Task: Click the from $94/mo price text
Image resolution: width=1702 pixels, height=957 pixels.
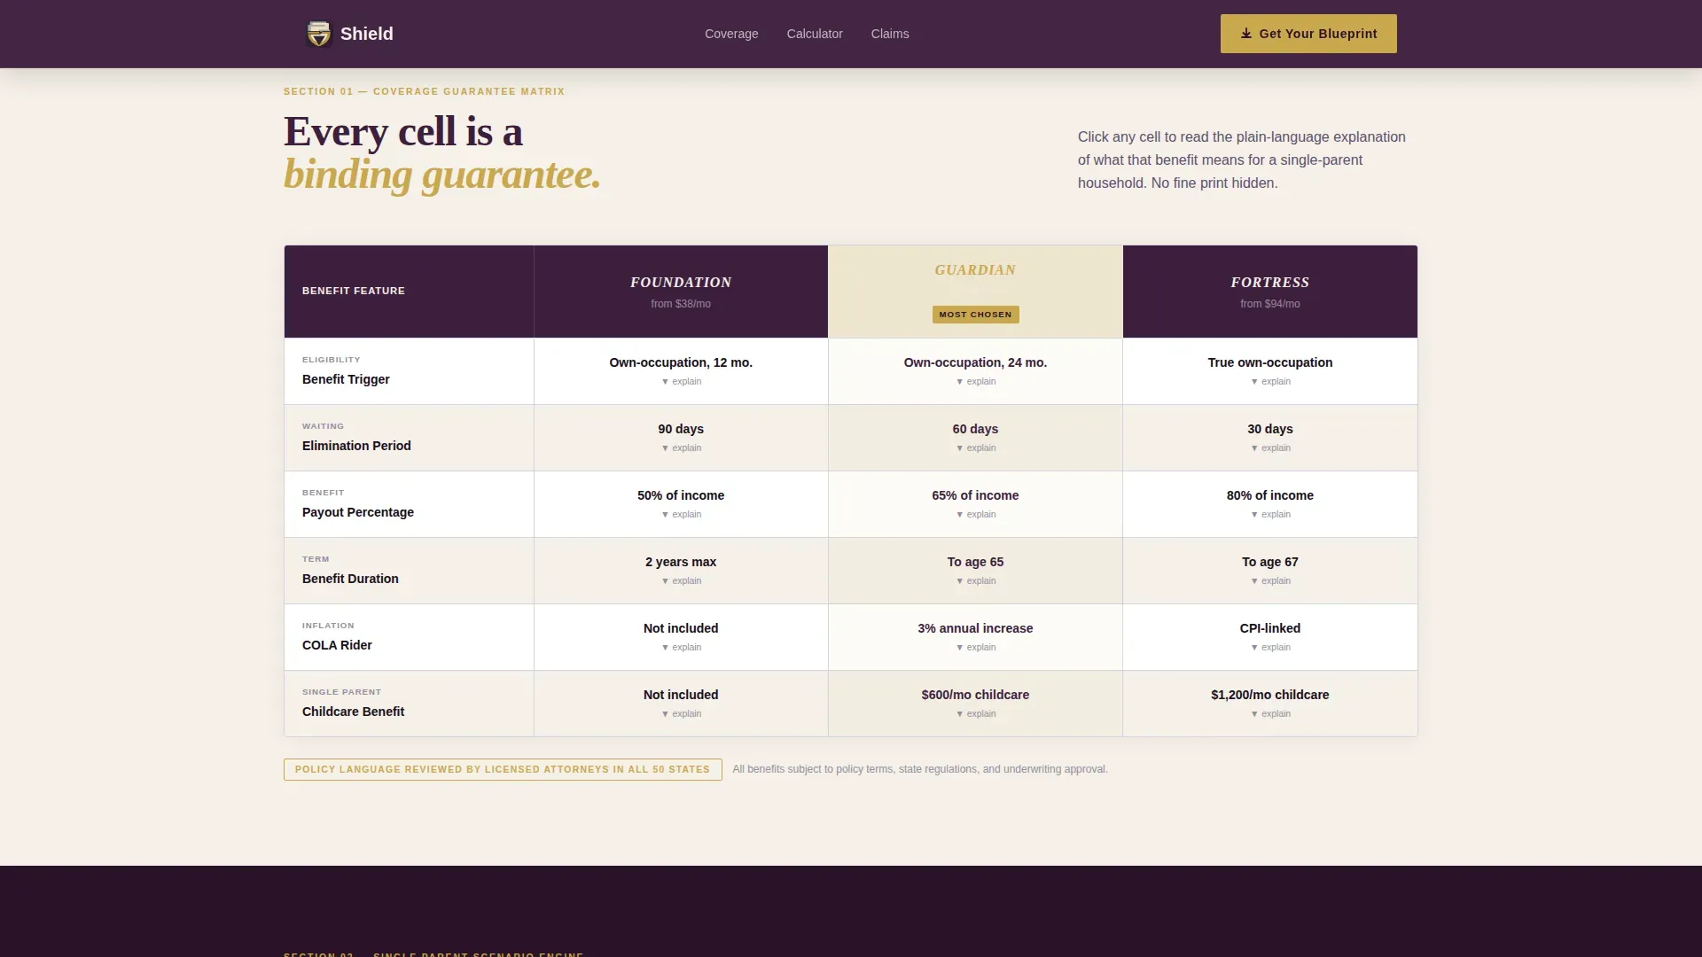Action: (x=1270, y=304)
